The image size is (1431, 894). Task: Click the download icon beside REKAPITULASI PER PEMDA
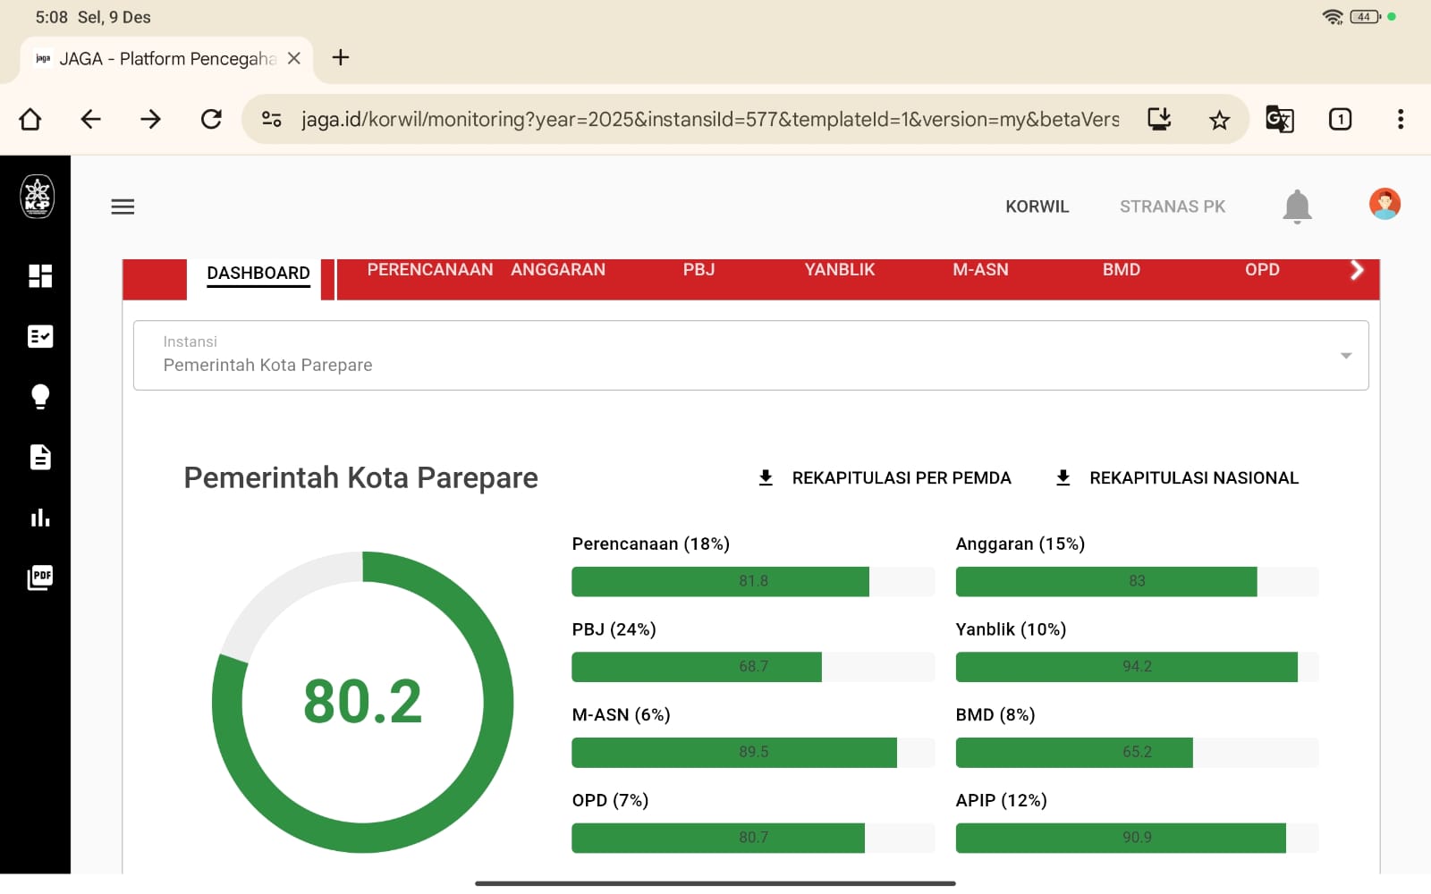pyautogui.click(x=765, y=477)
